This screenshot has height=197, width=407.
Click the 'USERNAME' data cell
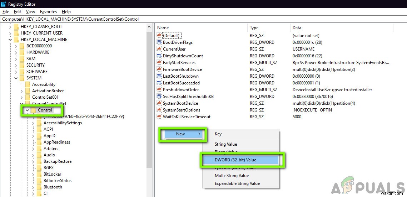303,49
